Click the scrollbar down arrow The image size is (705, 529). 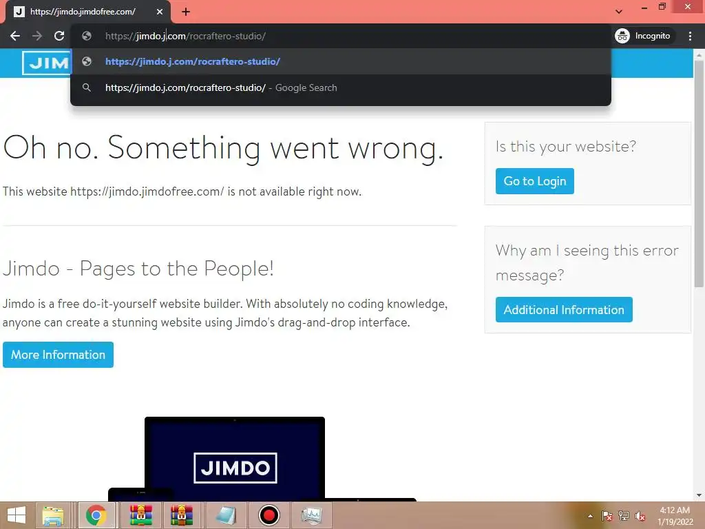(x=699, y=496)
